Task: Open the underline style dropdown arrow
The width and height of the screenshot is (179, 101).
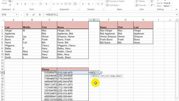Action: (x=28, y=4)
